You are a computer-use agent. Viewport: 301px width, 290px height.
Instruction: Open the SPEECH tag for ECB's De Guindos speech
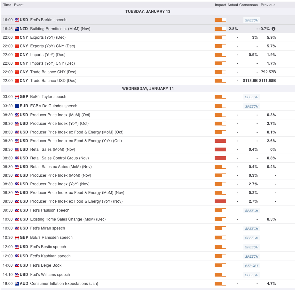click(x=251, y=106)
